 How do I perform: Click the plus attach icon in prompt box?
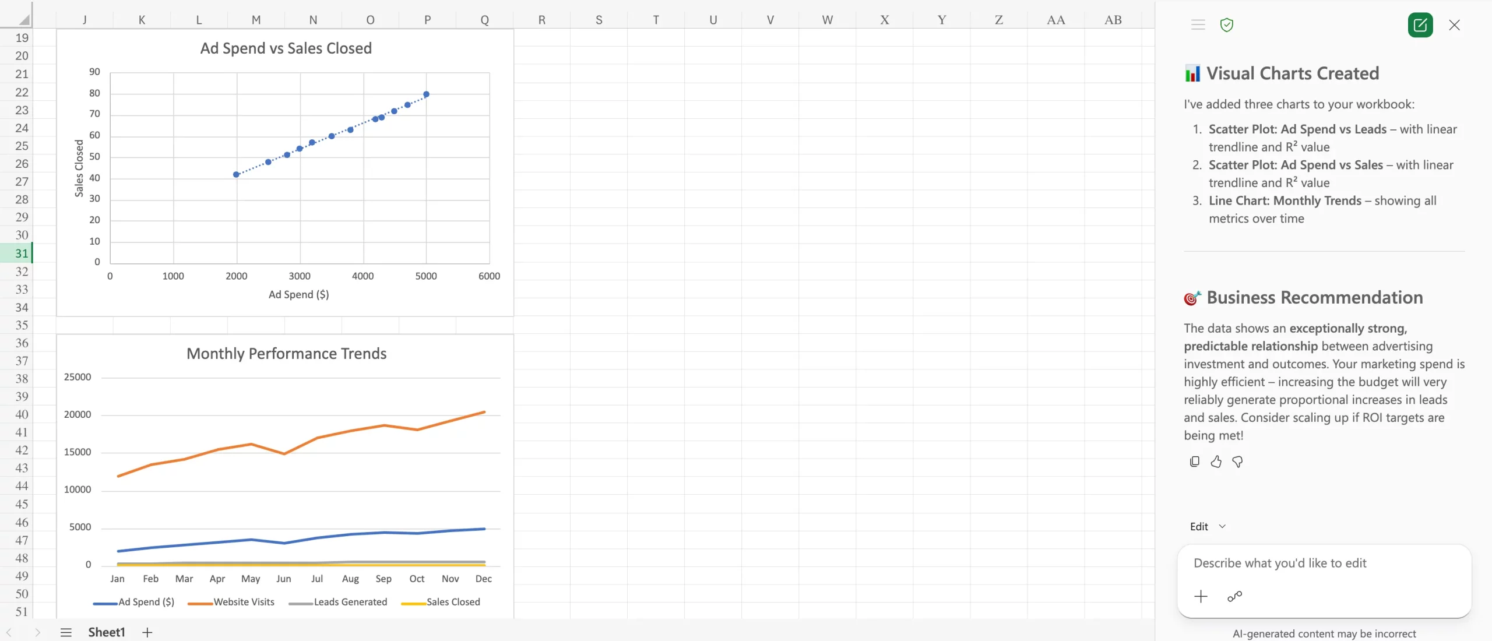(1201, 596)
